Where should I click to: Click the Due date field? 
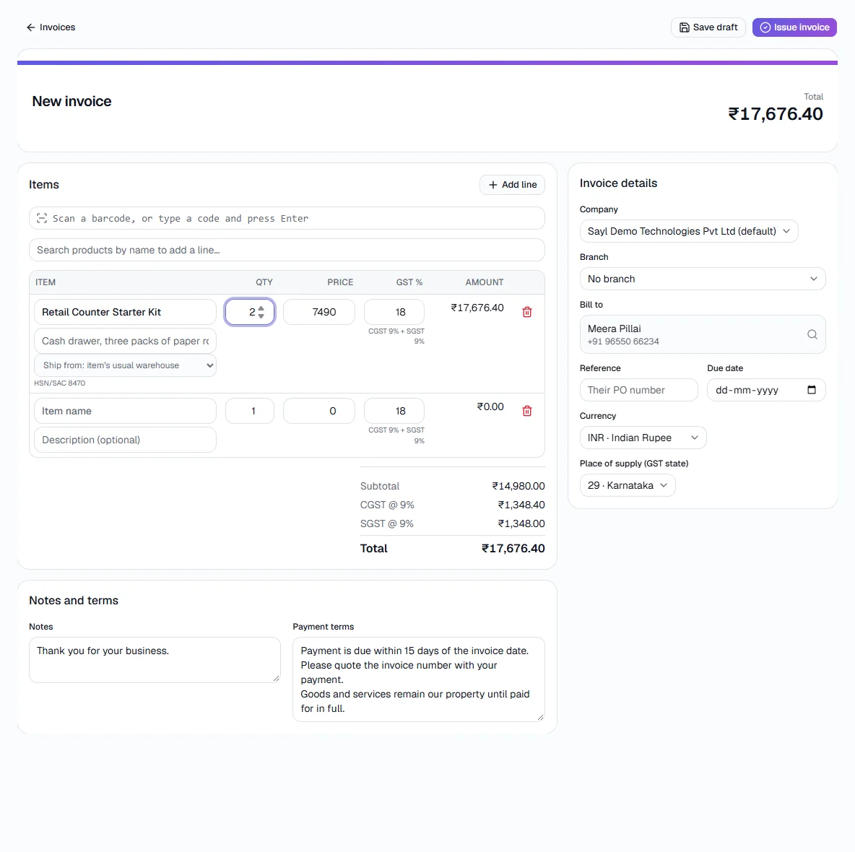(766, 390)
